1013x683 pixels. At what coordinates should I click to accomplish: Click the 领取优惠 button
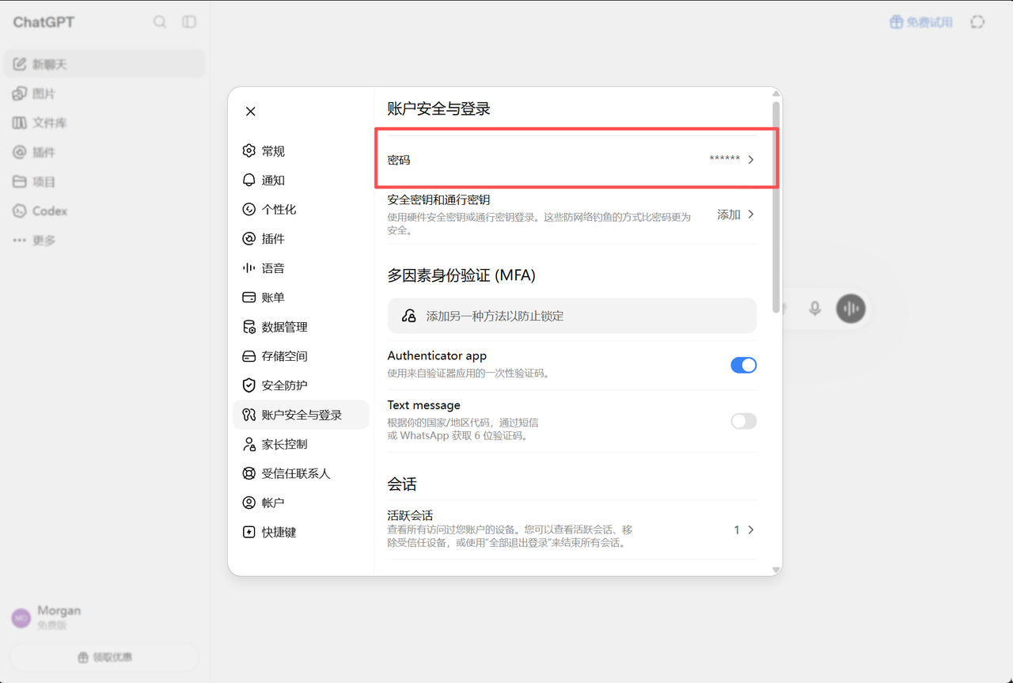[x=104, y=658]
